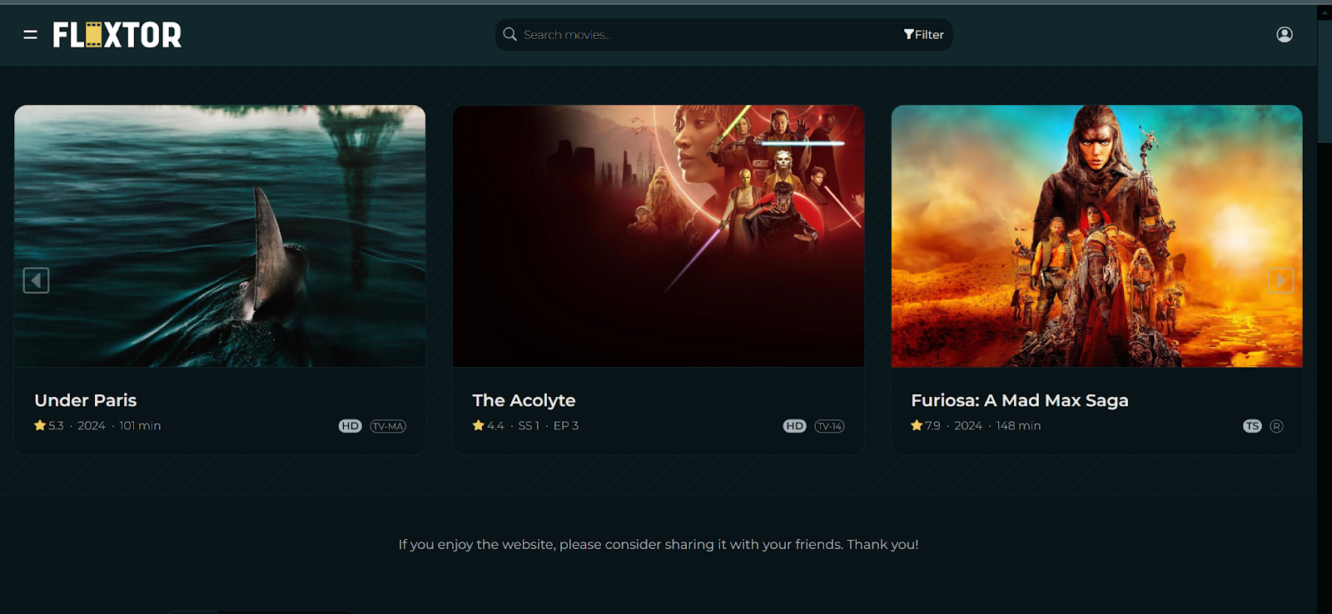Click the search magnifier icon
The height and width of the screenshot is (614, 1332).
(509, 34)
